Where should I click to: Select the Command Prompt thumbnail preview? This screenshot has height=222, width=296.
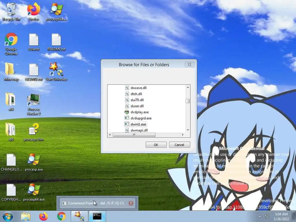tap(97, 203)
